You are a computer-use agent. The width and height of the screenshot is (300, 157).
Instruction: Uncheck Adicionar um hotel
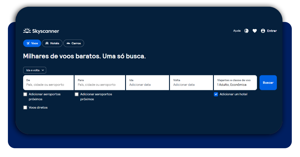pyautogui.click(x=216, y=94)
